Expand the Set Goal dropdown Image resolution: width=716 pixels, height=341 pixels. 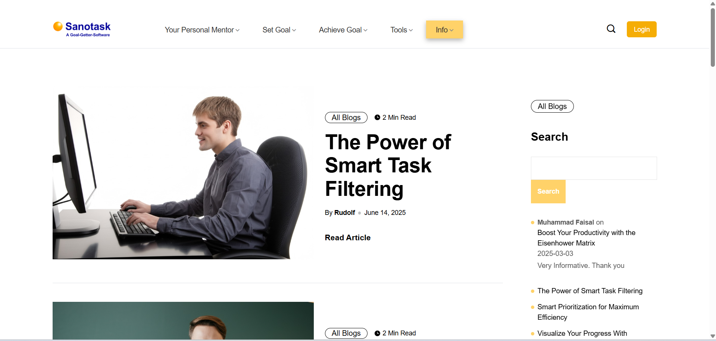coord(279,30)
